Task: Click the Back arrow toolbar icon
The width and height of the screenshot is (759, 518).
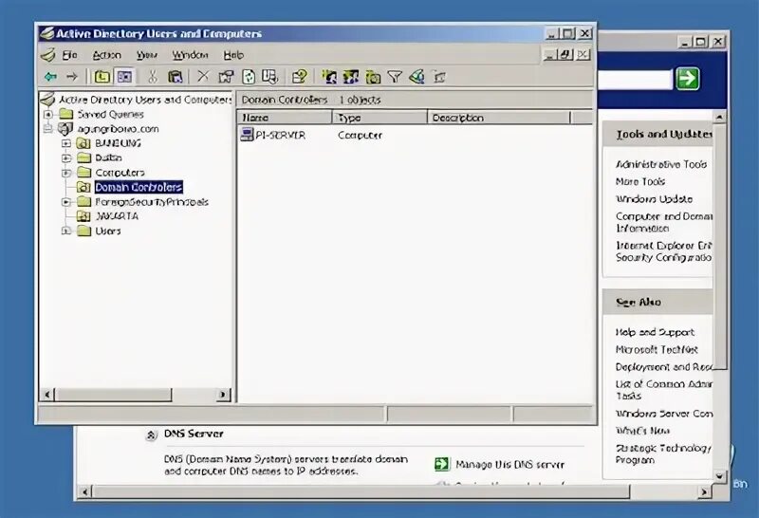Action: pos(51,77)
